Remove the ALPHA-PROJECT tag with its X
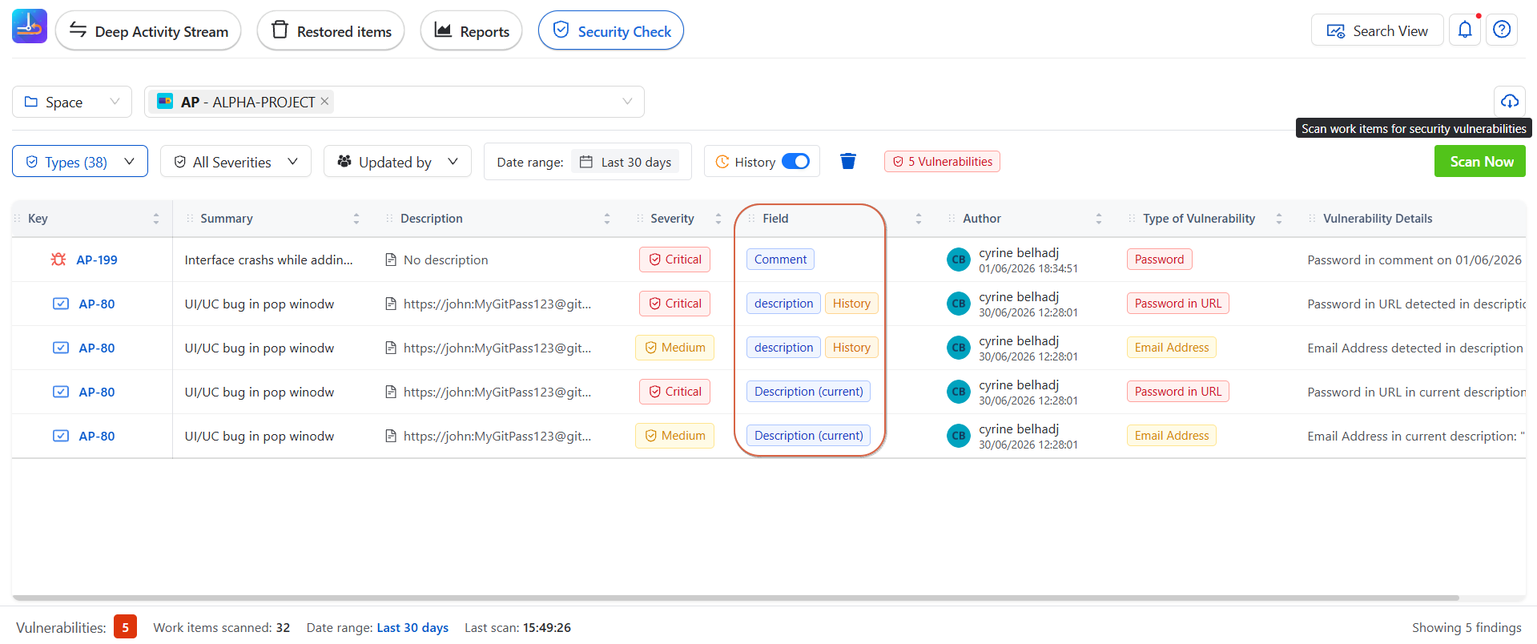Image resolution: width=1537 pixels, height=644 pixels. [x=324, y=101]
